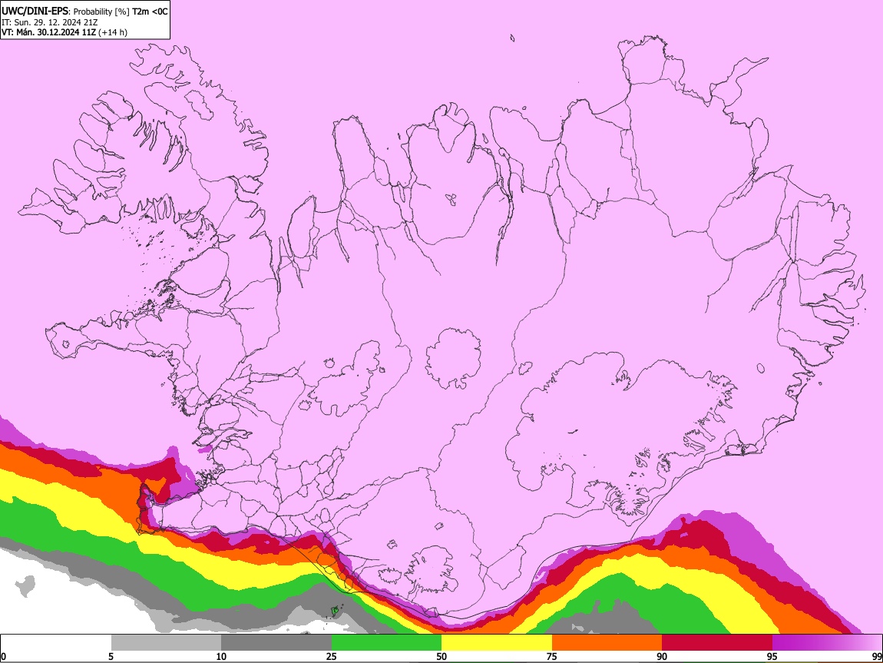Click the dark gray 10-25 legend segment
This screenshot has height=663, width=883.
pos(276,643)
